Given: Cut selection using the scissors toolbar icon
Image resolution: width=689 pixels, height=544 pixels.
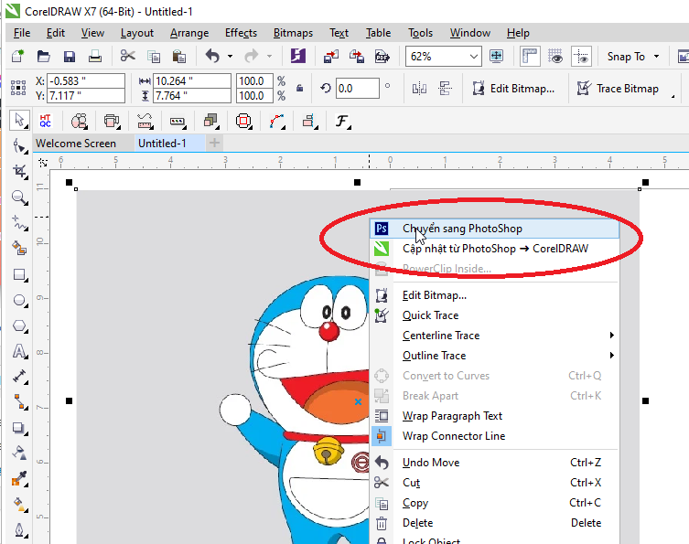Looking at the screenshot, I should (x=128, y=56).
